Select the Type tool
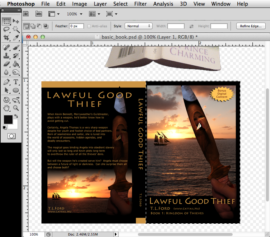 click(16, 82)
